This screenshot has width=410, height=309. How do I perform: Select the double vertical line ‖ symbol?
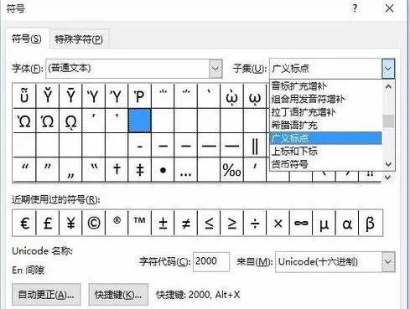(255, 145)
